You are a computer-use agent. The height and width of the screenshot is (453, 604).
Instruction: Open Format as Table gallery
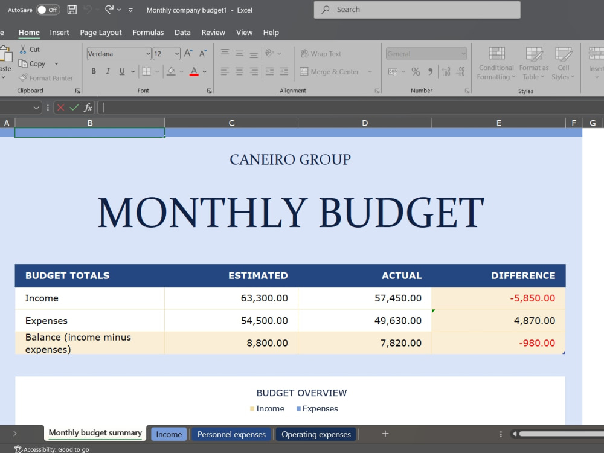pos(534,63)
